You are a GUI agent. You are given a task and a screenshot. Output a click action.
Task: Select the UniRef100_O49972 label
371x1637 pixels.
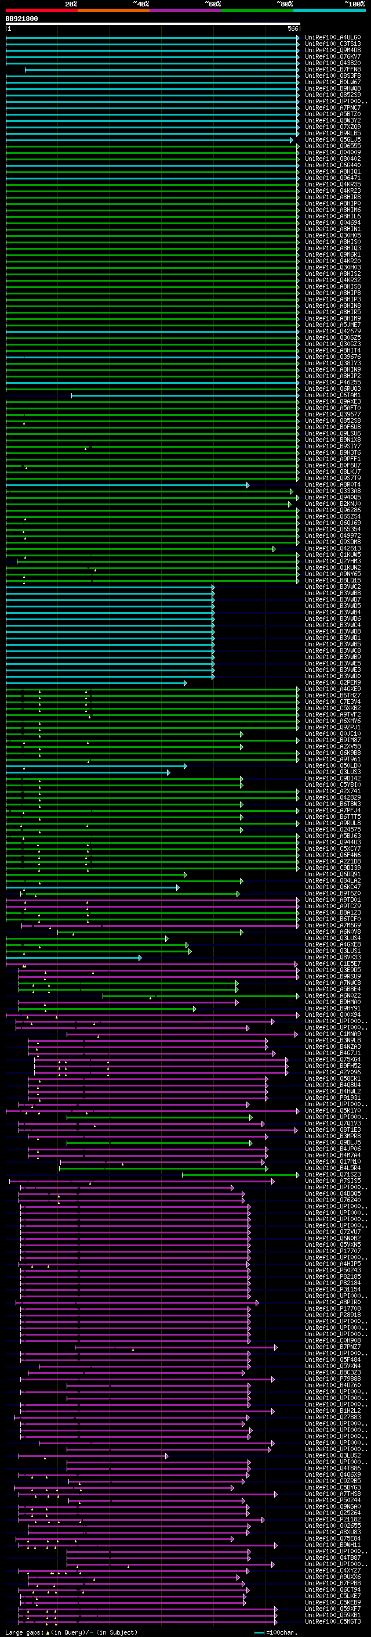333,536
